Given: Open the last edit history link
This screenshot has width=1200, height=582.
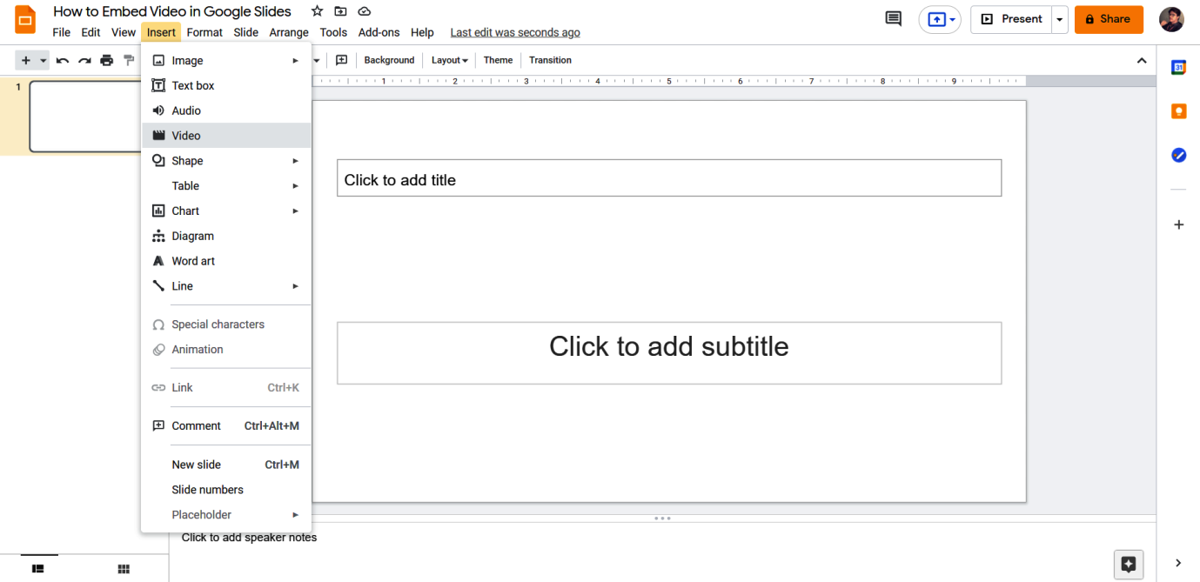Looking at the screenshot, I should tap(515, 32).
